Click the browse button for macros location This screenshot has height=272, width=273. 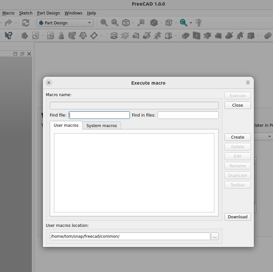[215, 236]
